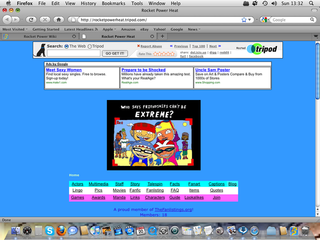The height and width of the screenshot is (240, 320).
Task: Open iPhoto from the dock
Action: pyautogui.click(x=106, y=231)
